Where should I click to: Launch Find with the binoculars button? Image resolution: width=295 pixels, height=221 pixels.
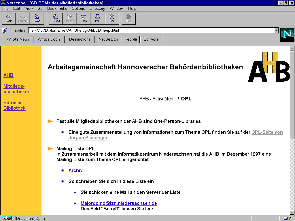112,19
